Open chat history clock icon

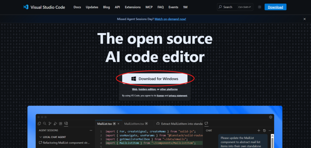pos(264,130)
